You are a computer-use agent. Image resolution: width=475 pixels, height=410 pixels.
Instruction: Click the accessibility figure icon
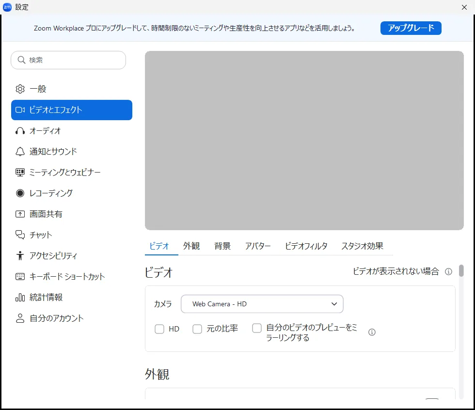20,255
